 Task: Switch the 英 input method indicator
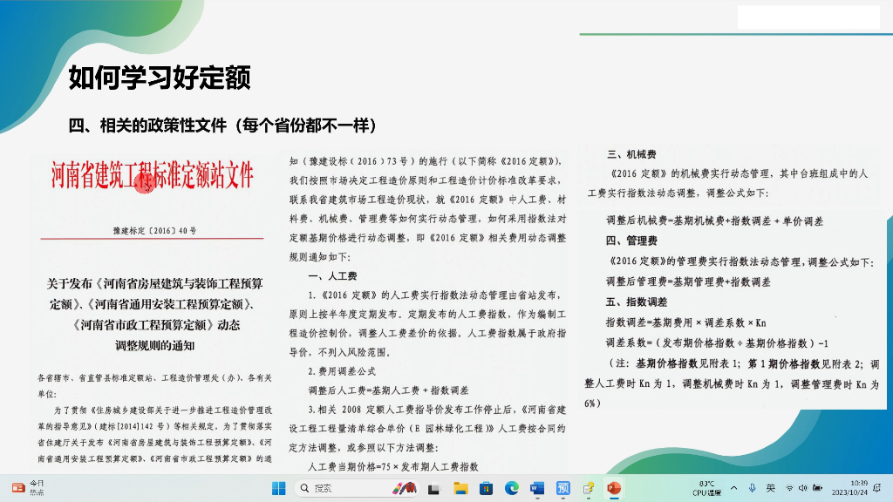pos(771,488)
